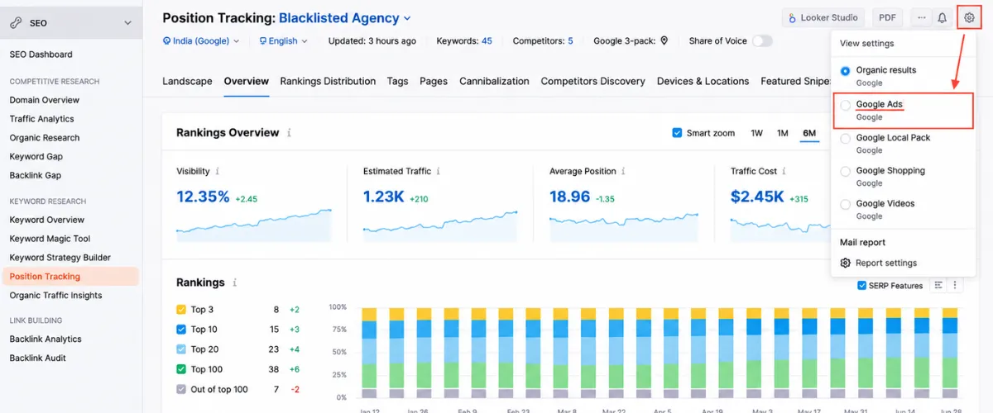Select the Google Shopping radio option
Viewport: 993px width, 413px height.
pyautogui.click(x=845, y=172)
